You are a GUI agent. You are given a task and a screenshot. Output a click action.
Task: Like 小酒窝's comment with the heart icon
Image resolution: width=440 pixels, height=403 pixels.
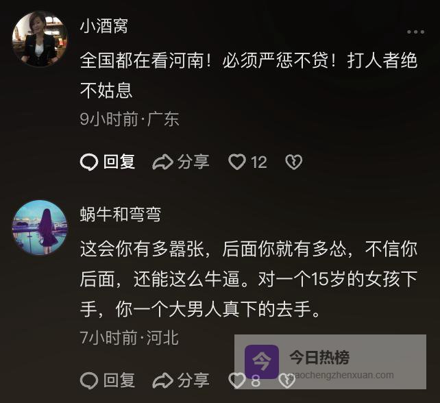[x=237, y=162]
